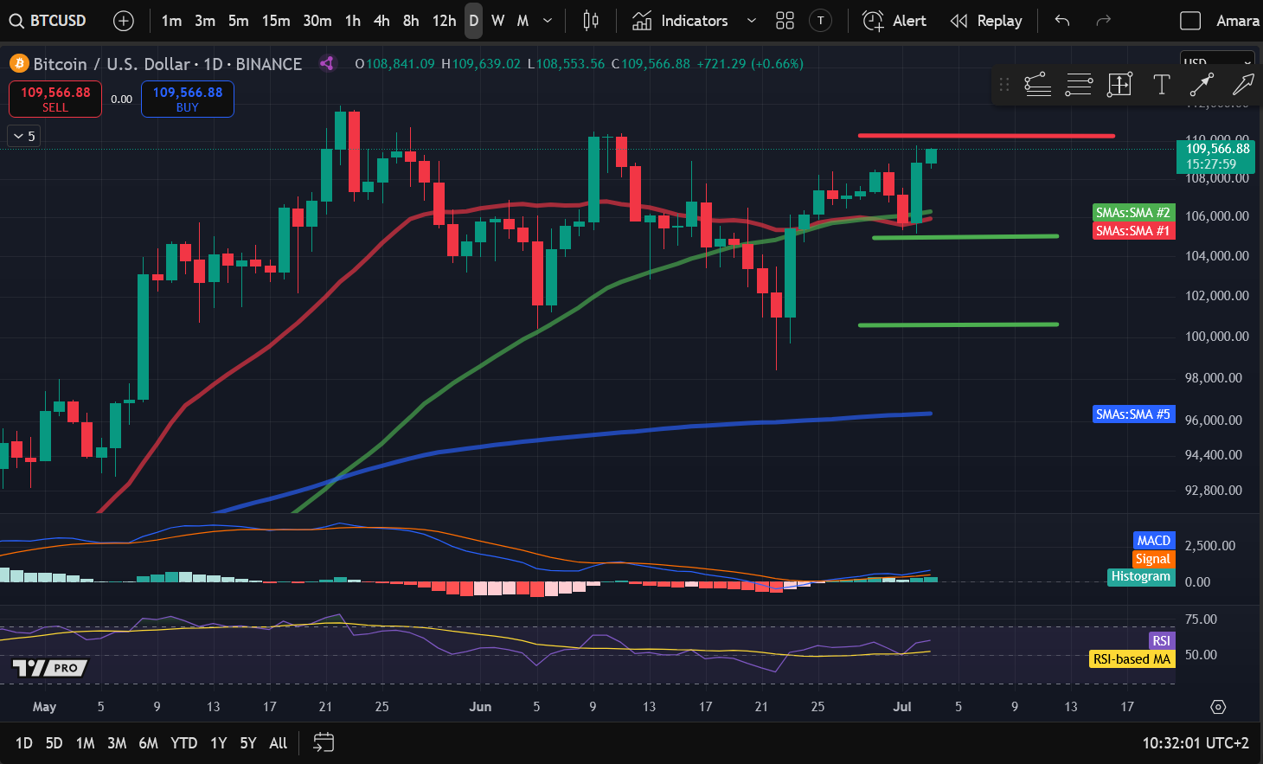Image resolution: width=1263 pixels, height=764 pixels.
Task: Select the 30m timeframe
Action: pyautogui.click(x=317, y=21)
